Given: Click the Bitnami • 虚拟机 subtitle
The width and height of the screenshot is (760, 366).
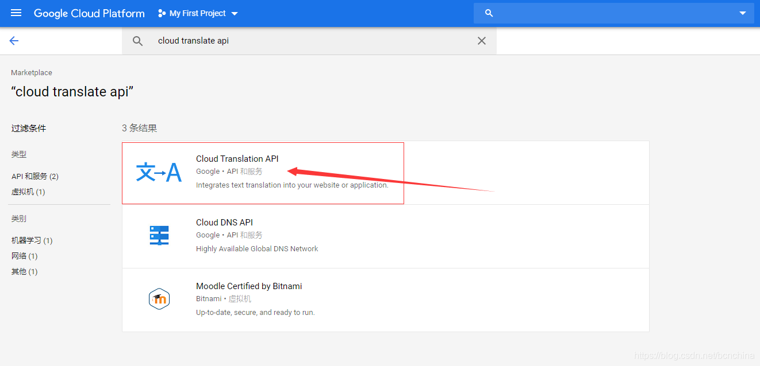Looking at the screenshot, I should (224, 299).
